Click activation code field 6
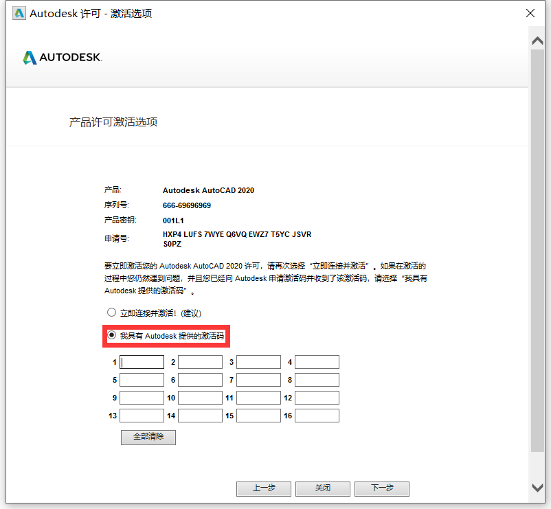 pos(200,380)
